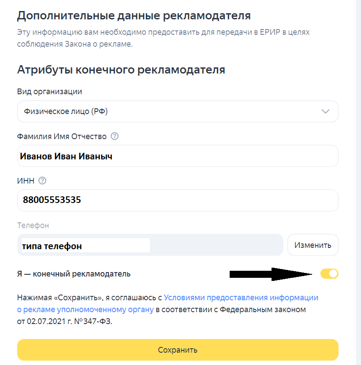Click the Телефон field label
This screenshot has width=361, height=365.
(x=33, y=225)
